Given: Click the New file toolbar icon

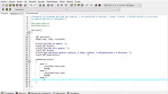Looking at the screenshot, I should (3, 5).
